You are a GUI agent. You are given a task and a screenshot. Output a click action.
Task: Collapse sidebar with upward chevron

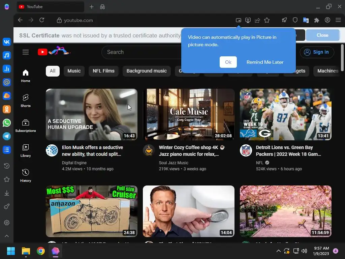[7, 236]
